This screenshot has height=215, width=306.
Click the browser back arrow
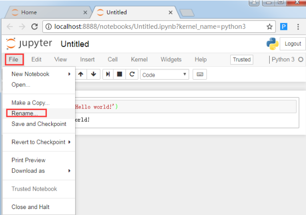(10, 26)
